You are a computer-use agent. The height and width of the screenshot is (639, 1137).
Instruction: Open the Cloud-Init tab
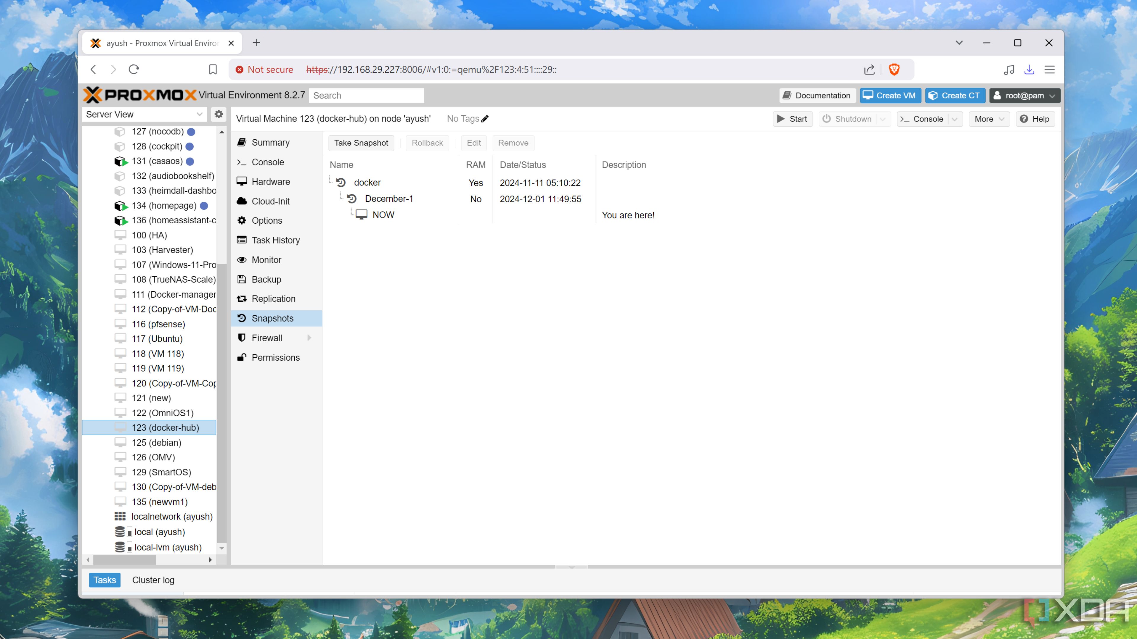(276, 201)
